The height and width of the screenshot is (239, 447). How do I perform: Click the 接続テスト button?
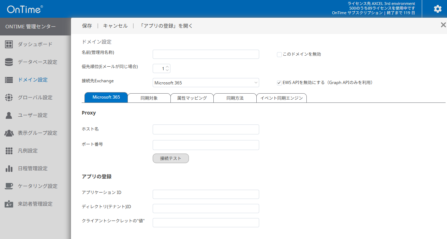tap(171, 159)
